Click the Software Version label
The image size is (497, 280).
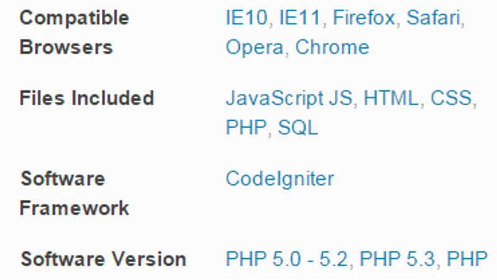[x=103, y=259]
